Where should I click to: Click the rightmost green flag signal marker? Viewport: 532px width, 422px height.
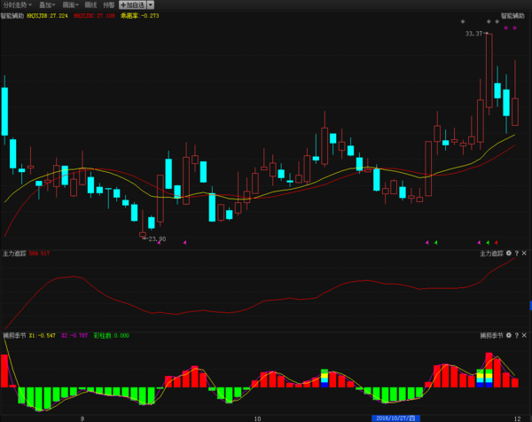(487, 241)
